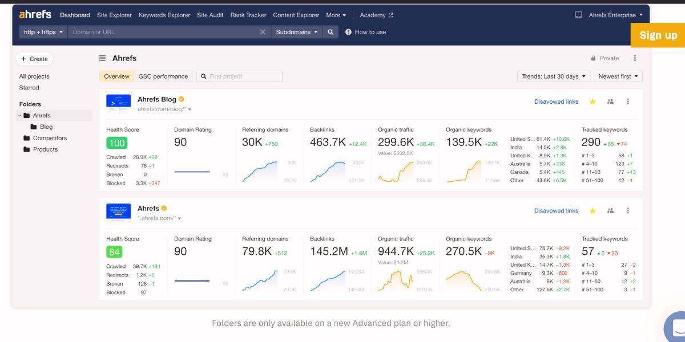Open Keywords Explorer from the menu bar
Screen dimensions: 685x342
[164, 15]
